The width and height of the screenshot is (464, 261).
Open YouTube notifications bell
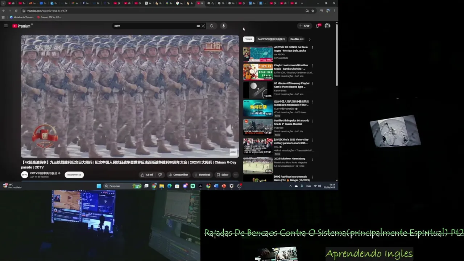(x=318, y=26)
